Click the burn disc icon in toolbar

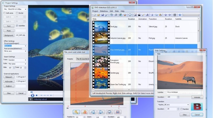[x=125, y=15]
